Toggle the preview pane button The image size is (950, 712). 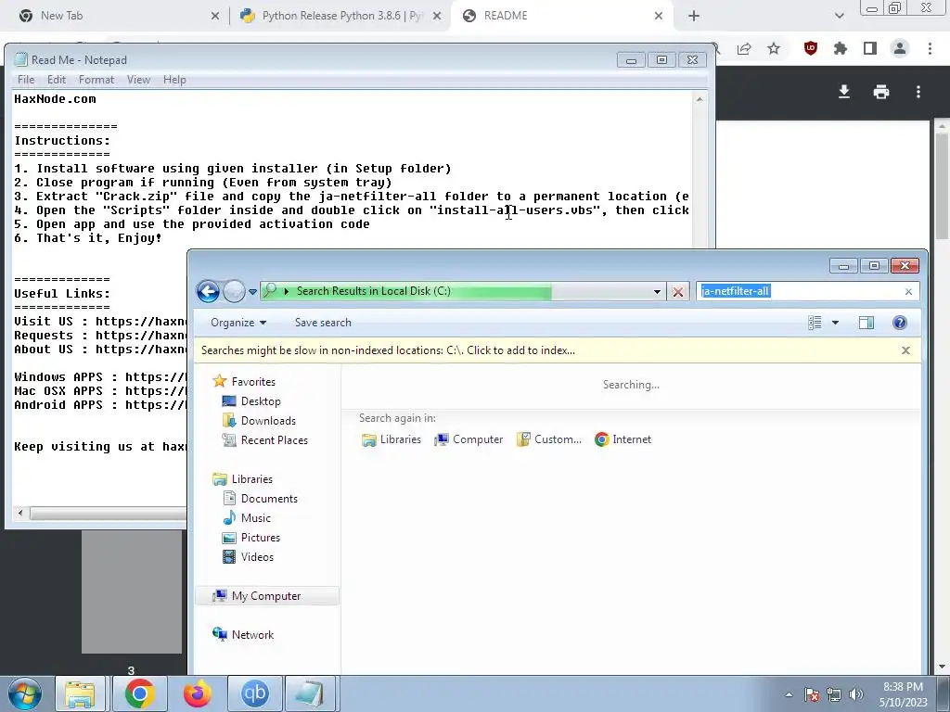867,323
